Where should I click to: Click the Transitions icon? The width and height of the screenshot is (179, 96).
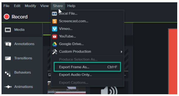pyautogui.click(x=8, y=58)
